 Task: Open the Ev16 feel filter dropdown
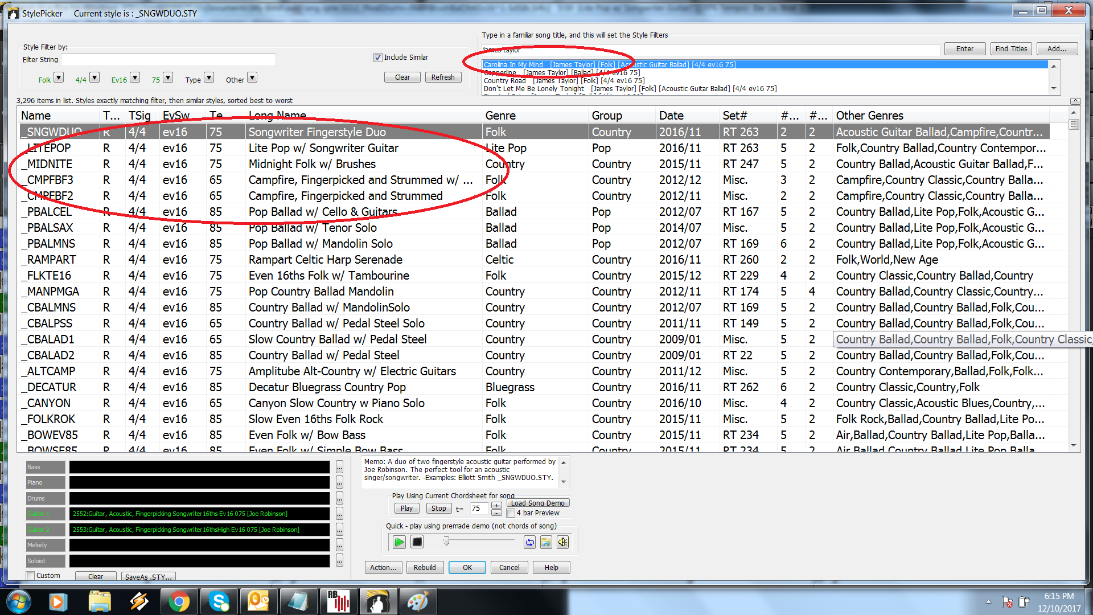point(135,77)
